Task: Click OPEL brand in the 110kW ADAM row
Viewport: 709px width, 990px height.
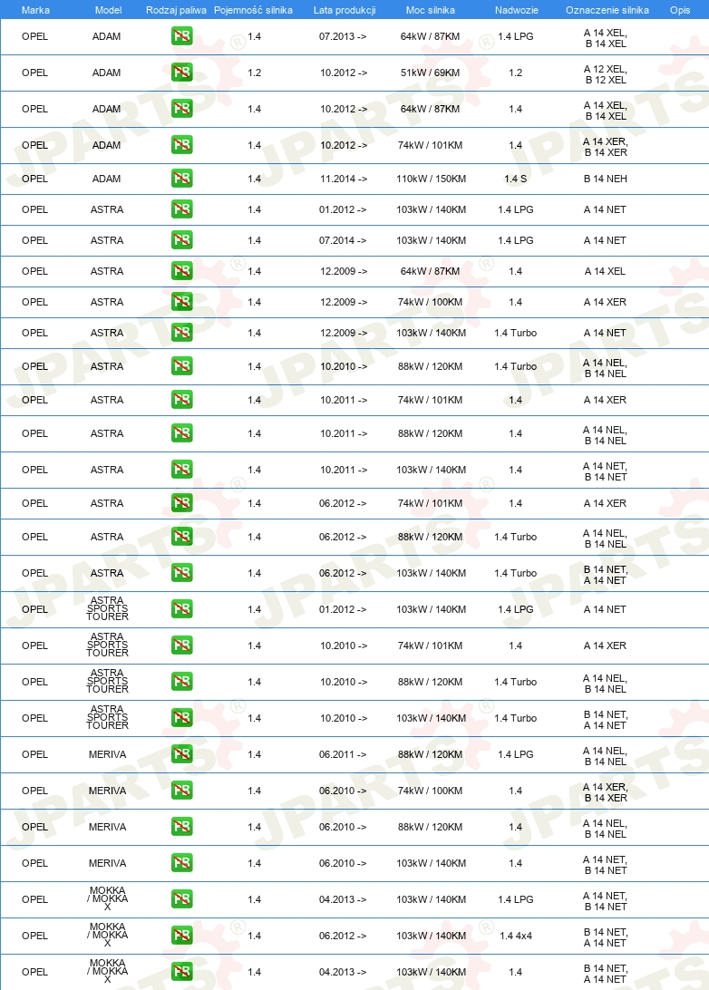Action: pyautogui.click(x=34, y=179)
